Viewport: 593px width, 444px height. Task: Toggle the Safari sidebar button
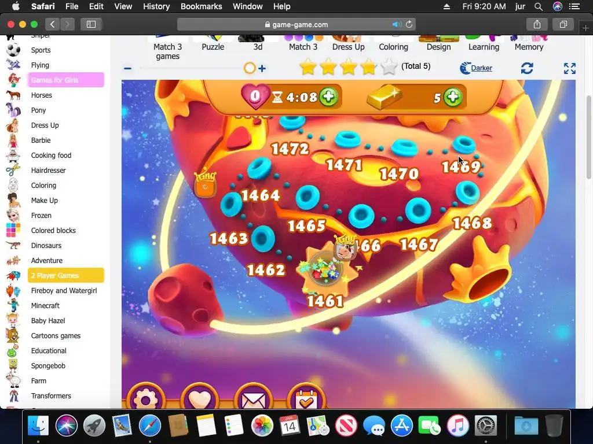[91, 24]
